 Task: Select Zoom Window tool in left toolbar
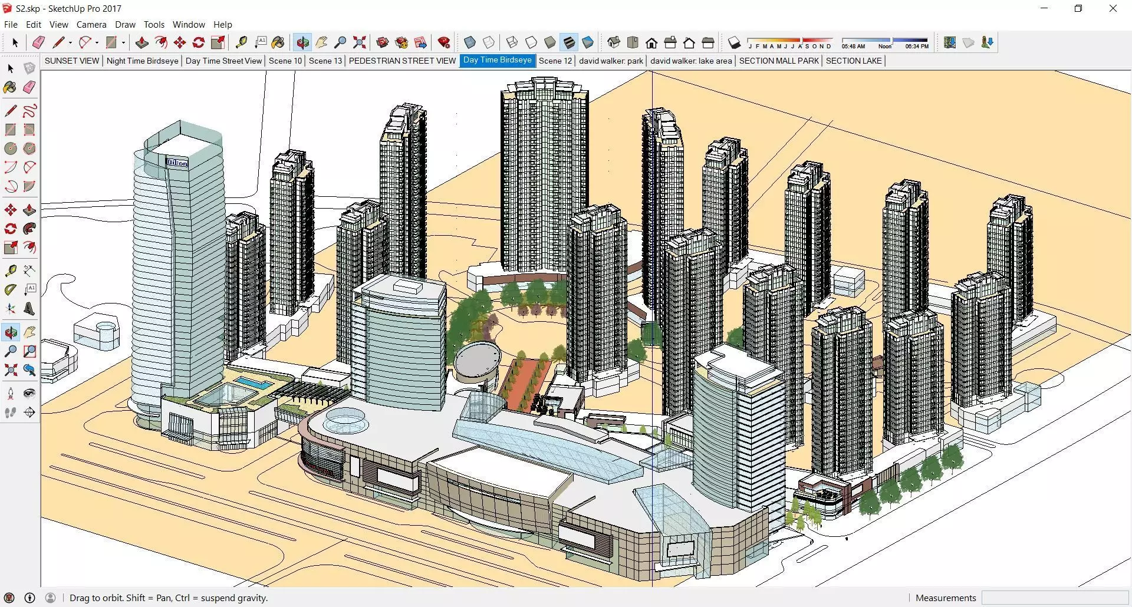click(x=29, y=351)
